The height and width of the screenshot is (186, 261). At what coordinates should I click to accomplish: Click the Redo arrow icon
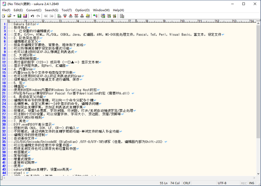tap(38, 16)
